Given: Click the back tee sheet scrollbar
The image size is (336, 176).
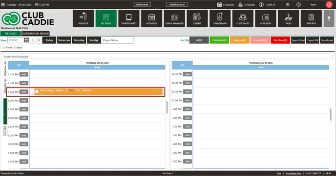Looking at the screenshot, I should pyautogui.click(x=331, y=114).
